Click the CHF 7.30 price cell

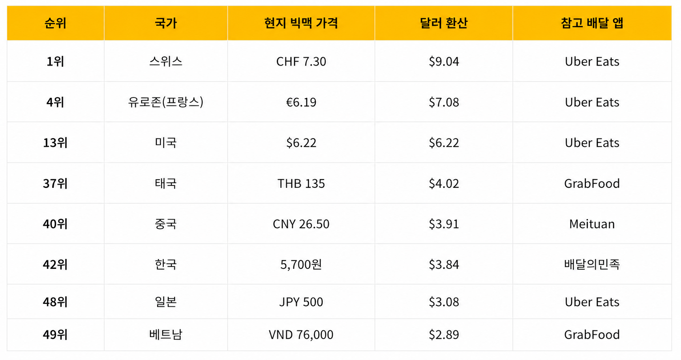click(x=301, y=61)
